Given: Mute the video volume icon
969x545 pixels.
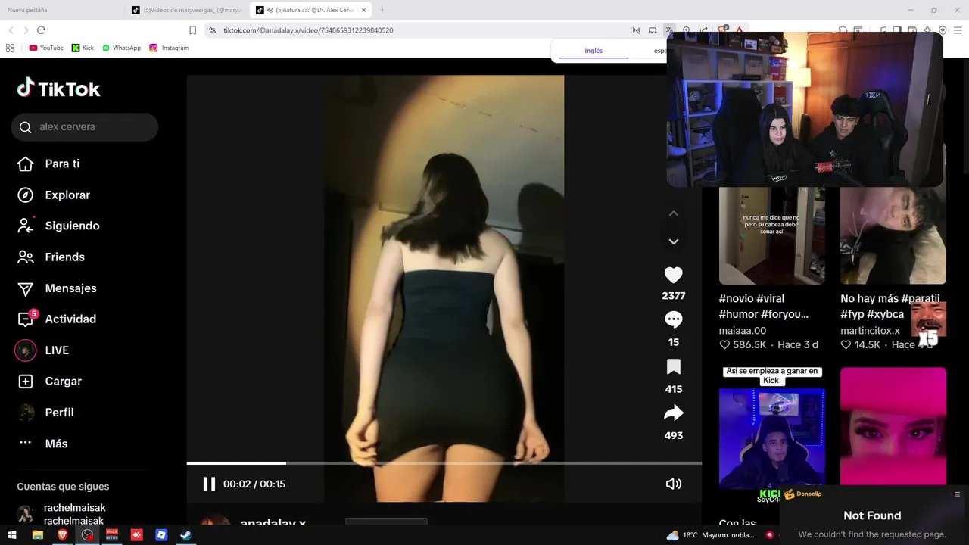Looking at the screenshot, I should pos(673,484).
